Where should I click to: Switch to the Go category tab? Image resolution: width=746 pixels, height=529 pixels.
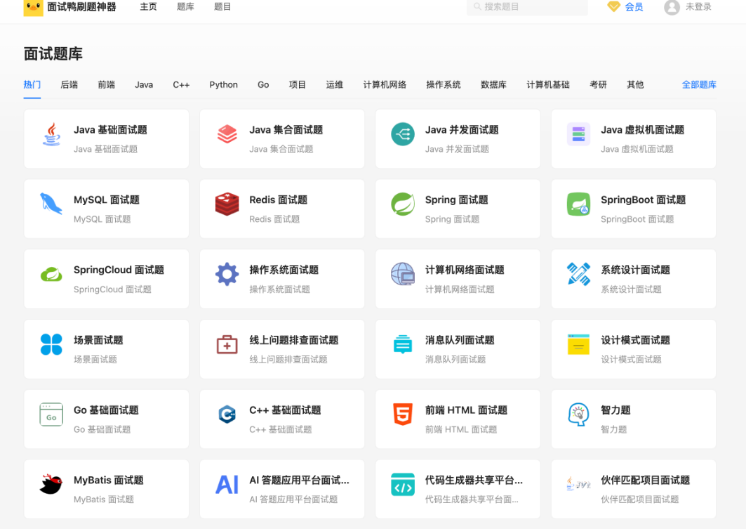pyautogui.click(x=263, y=85)
